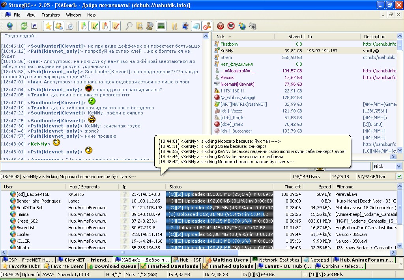Viewport: 404px width, 280px height.
Task: Open Network Statistics monitor icon
Action: point(161,26)
